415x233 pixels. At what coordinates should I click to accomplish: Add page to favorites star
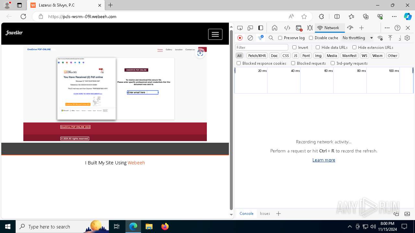tap(304, 17)
